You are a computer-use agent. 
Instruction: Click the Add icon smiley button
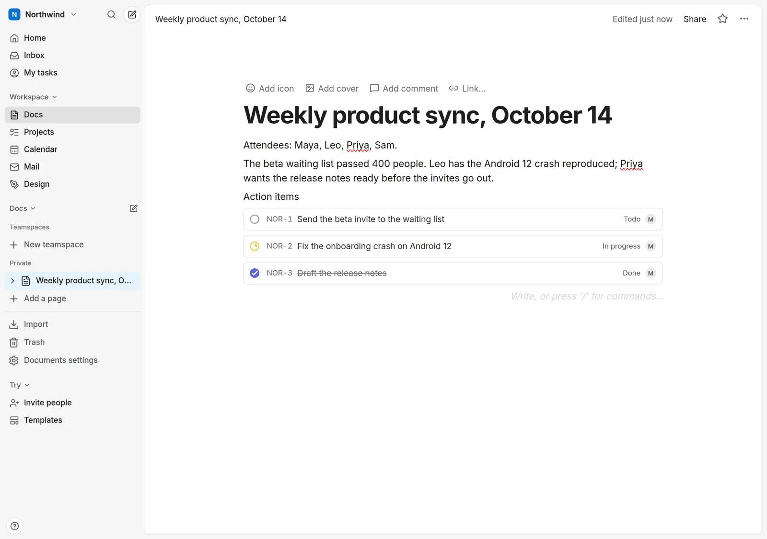[270, 89]
